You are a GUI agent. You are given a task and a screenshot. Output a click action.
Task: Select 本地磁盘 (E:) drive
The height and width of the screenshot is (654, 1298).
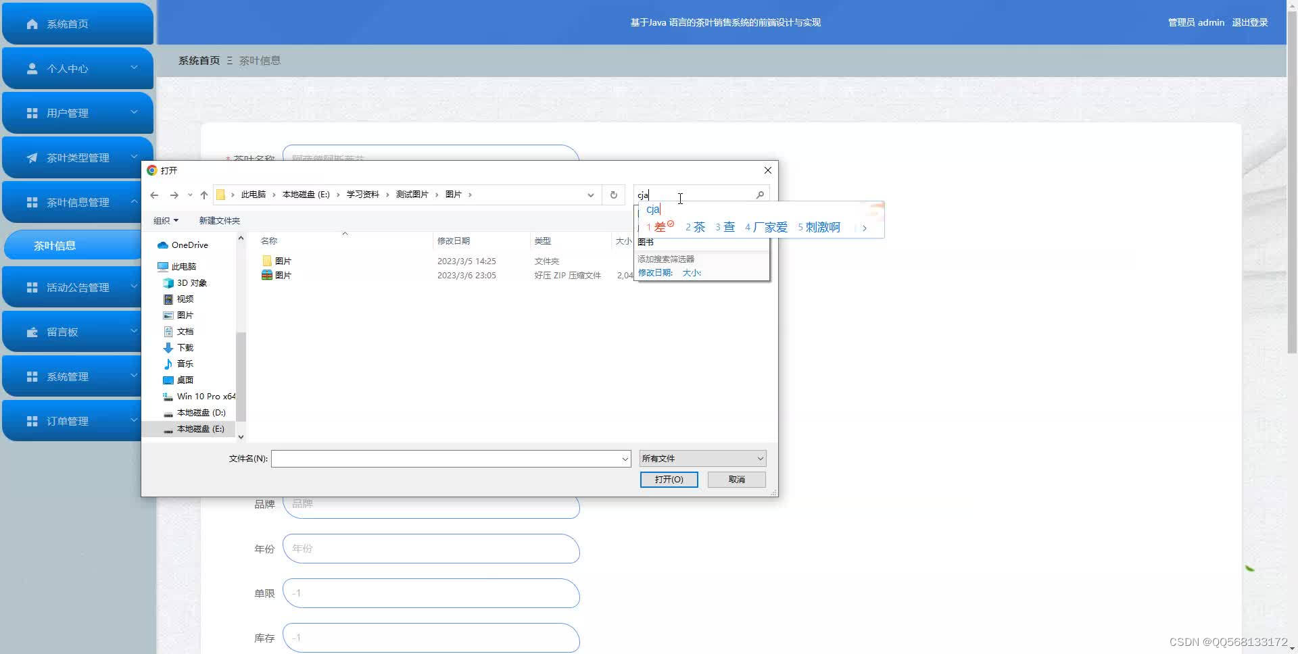pyautogui.click(x=194, y=428)
